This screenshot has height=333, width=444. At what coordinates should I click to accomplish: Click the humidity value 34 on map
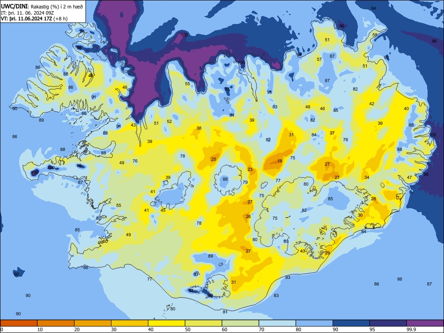click(367, 178)
